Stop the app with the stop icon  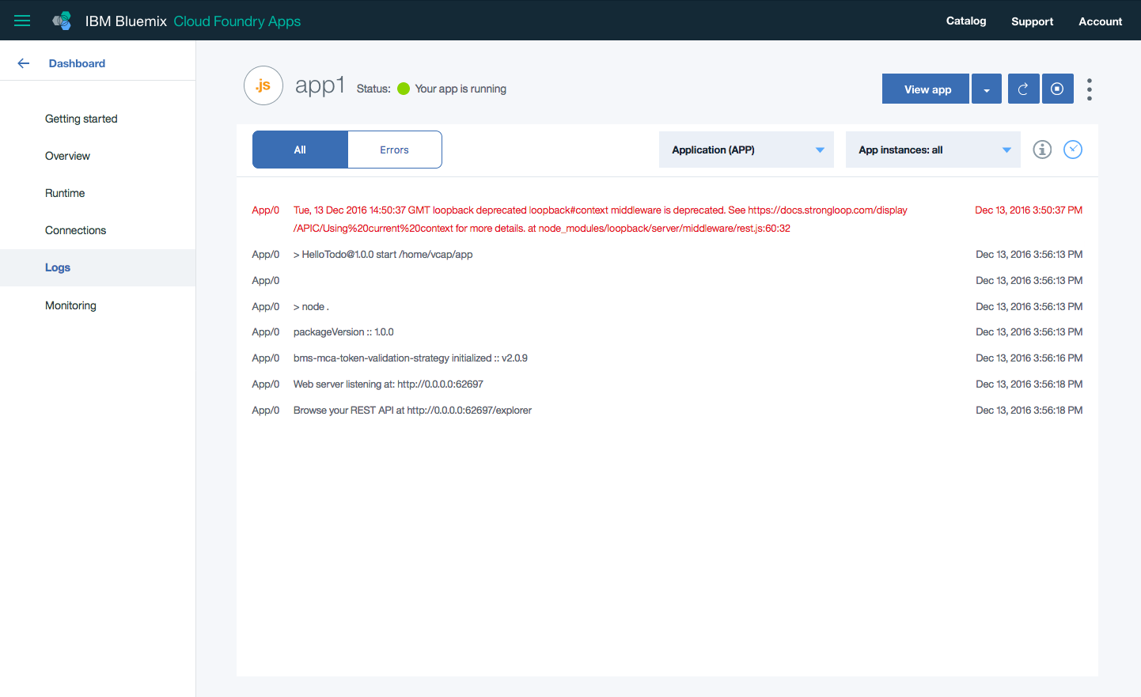tap(1057, 89)
